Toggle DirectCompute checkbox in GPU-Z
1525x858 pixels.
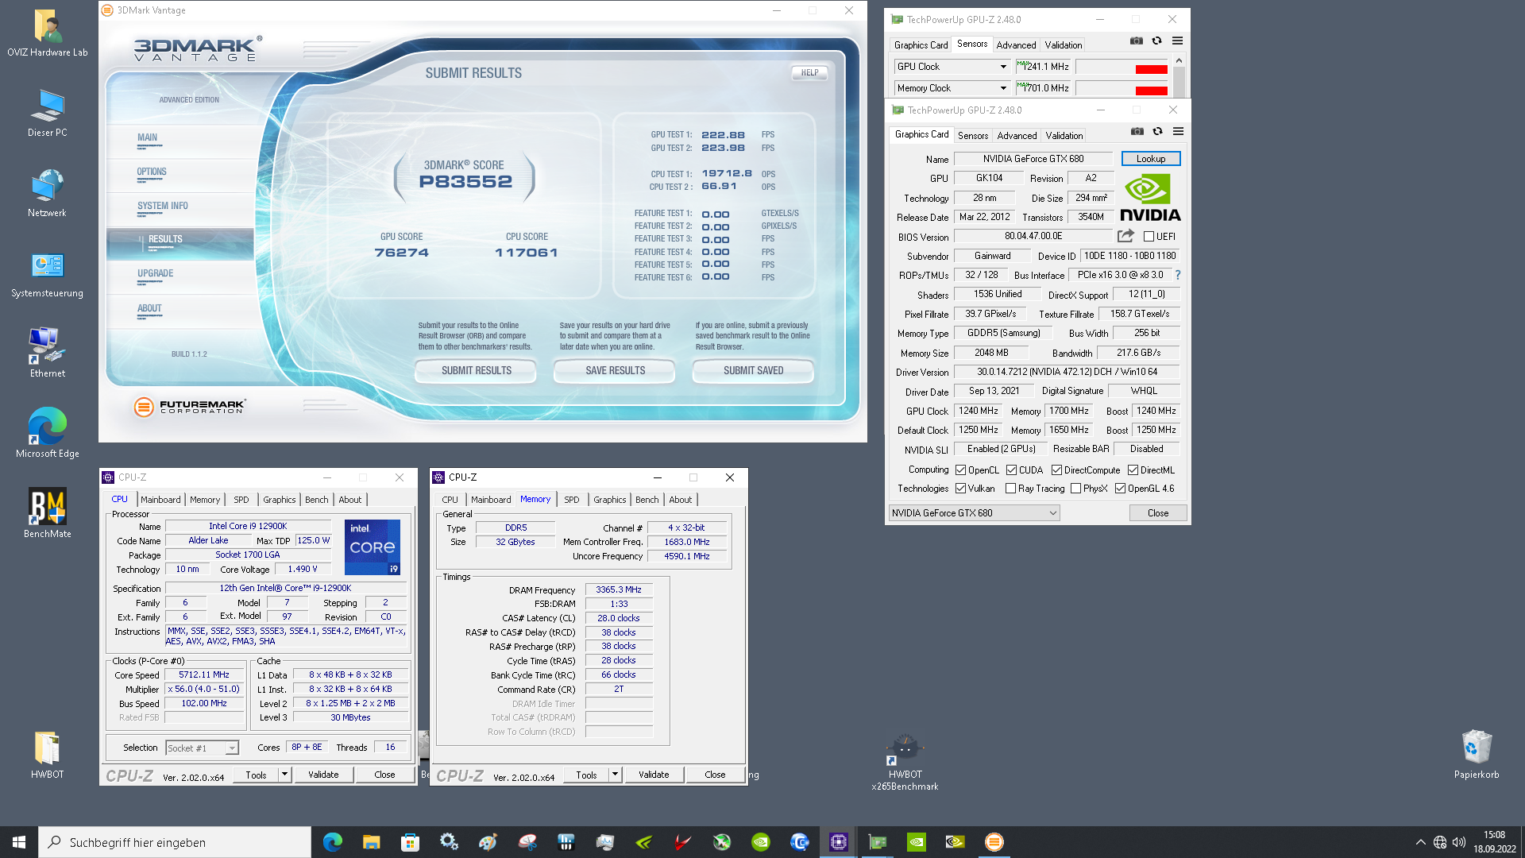[1056, 470]
